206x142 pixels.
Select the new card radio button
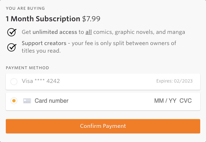(14, 101)
